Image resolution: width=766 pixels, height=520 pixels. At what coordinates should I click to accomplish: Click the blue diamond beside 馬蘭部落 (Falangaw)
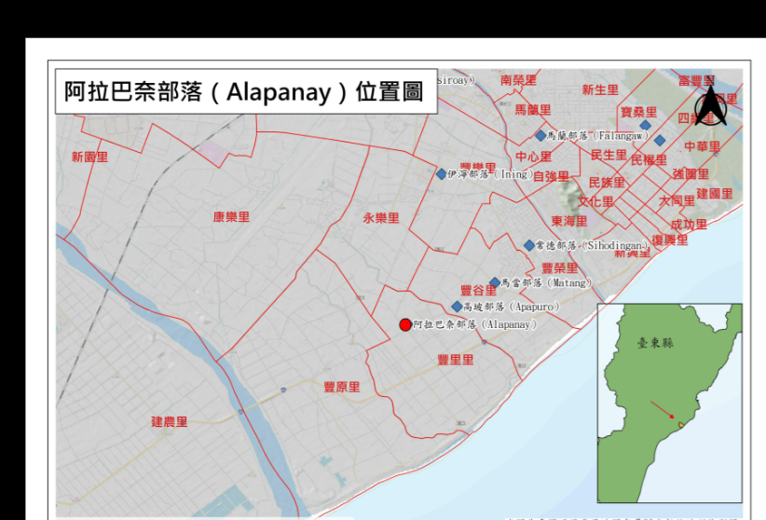coord(540,135)
